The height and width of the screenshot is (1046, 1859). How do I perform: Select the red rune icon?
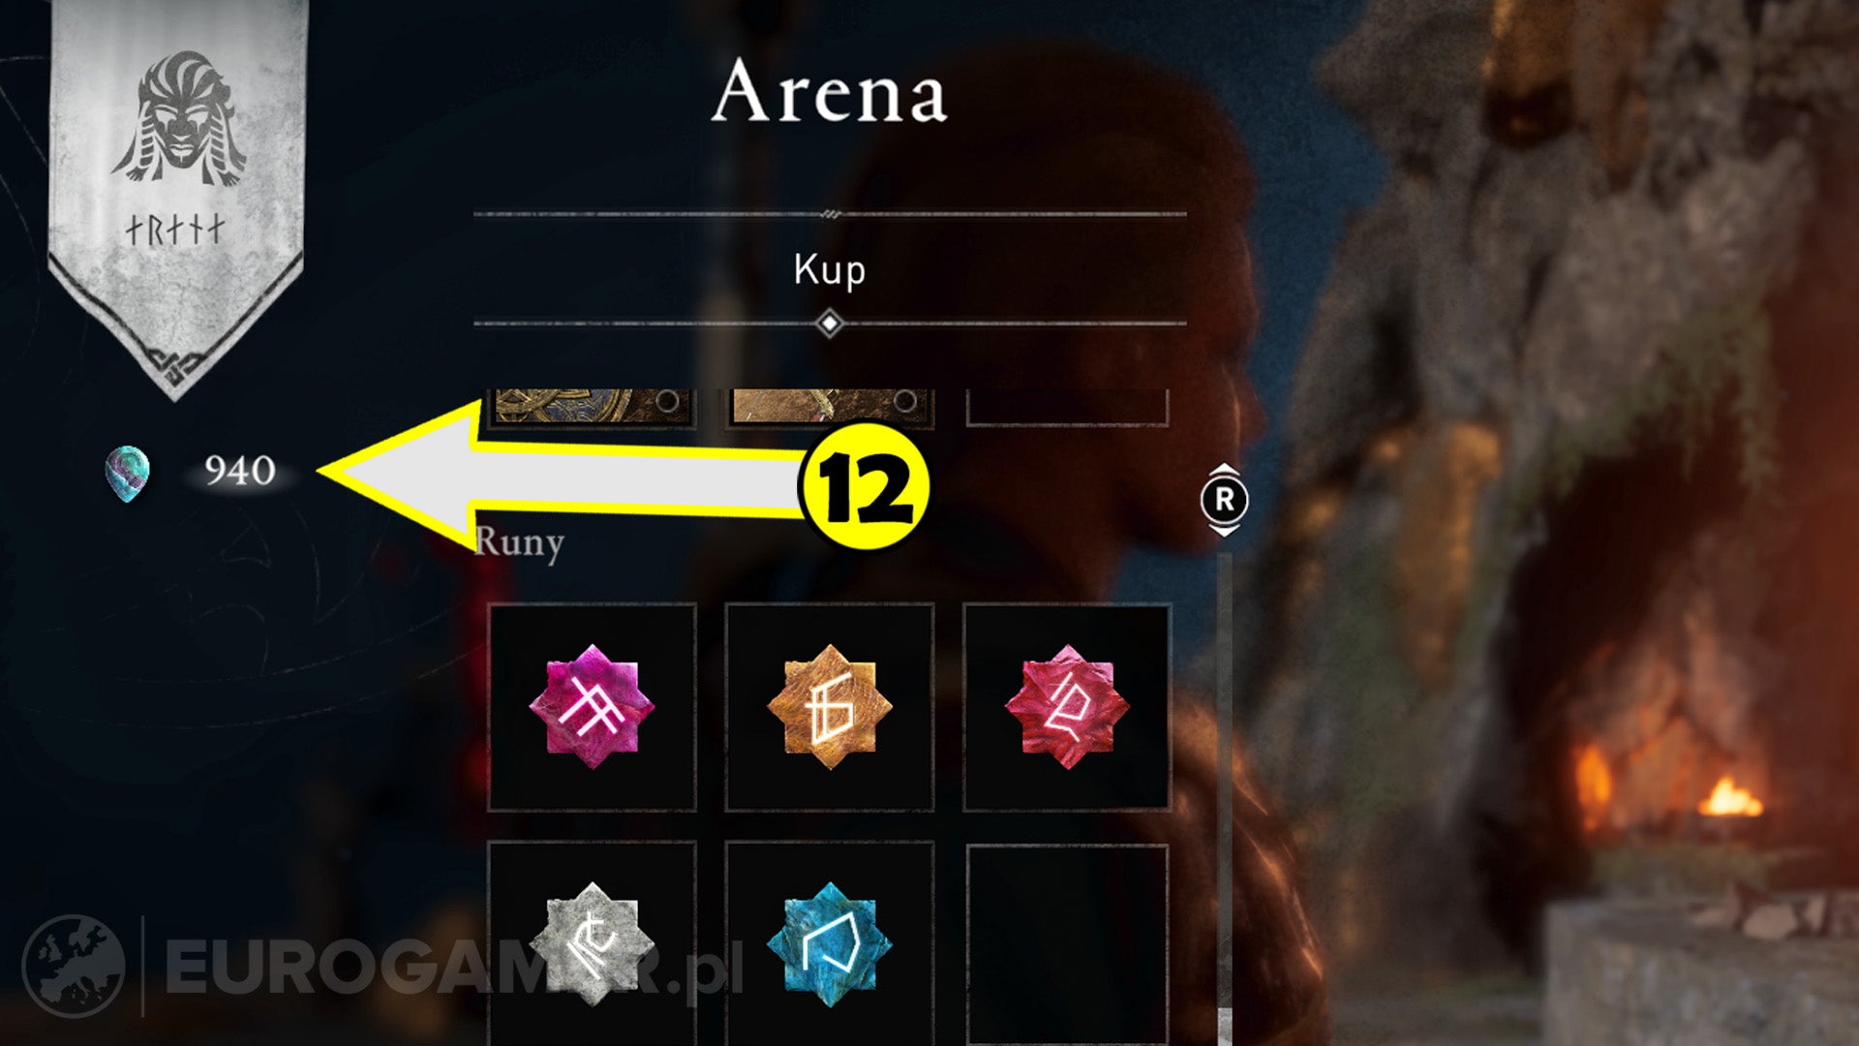click(x=1067, y=707)
